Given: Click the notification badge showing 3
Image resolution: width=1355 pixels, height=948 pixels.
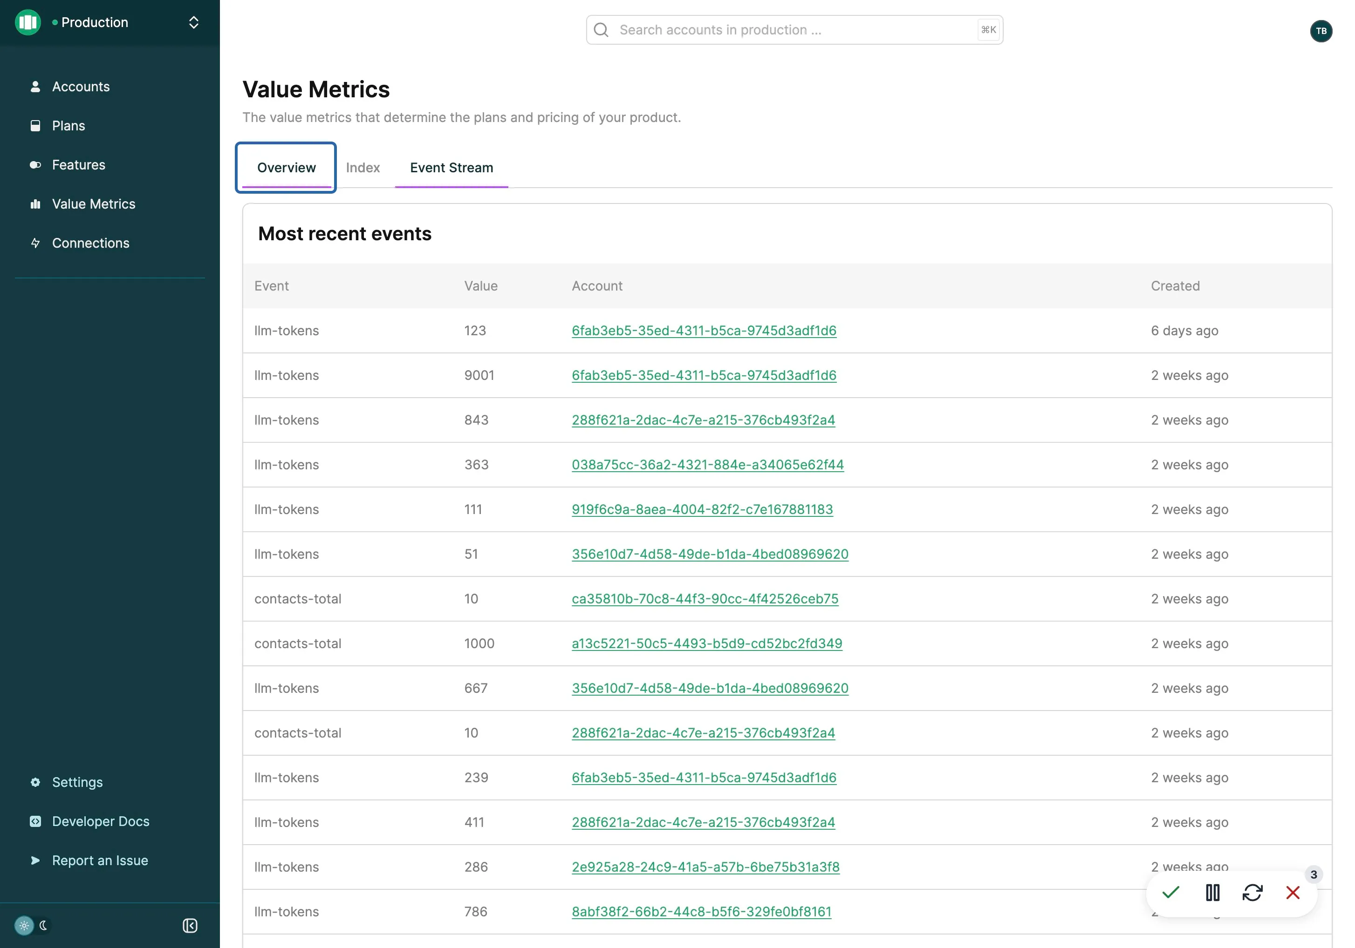Looking at the screenshot, I should pos(1314,874).
